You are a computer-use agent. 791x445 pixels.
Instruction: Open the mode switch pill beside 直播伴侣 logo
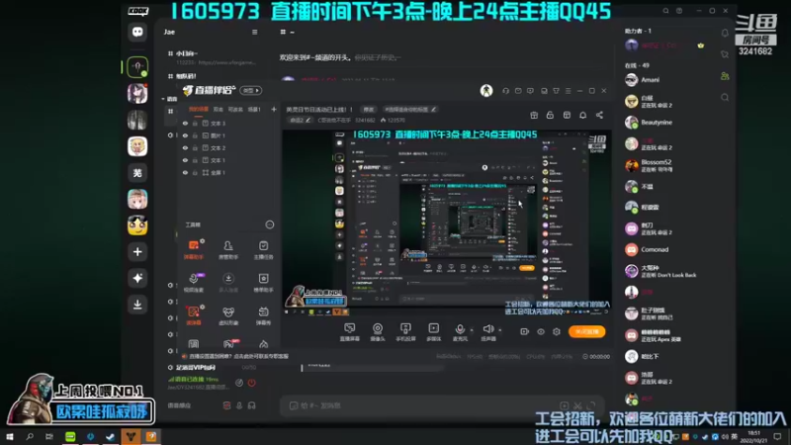coord(251,91)
